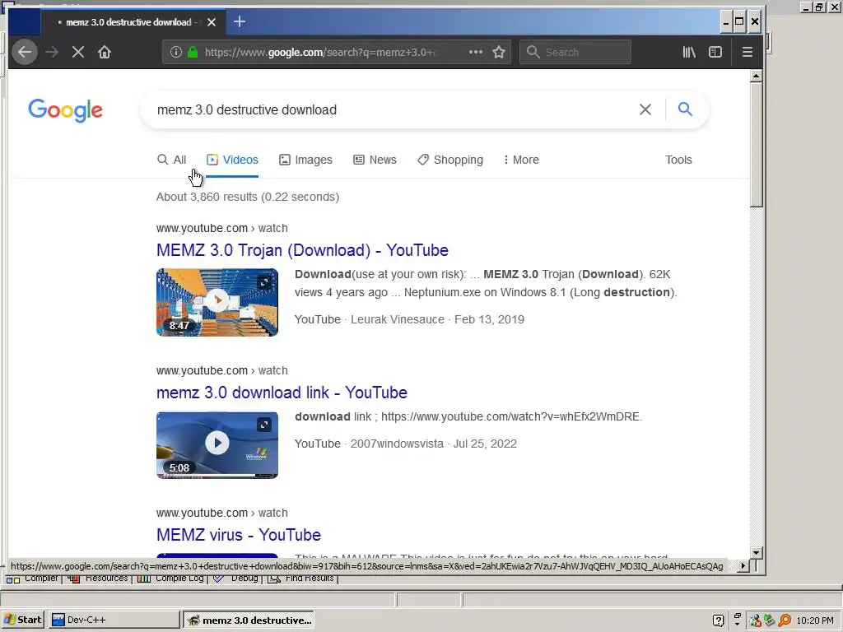
Task: Open the browser home page
Action: (105, 52)
